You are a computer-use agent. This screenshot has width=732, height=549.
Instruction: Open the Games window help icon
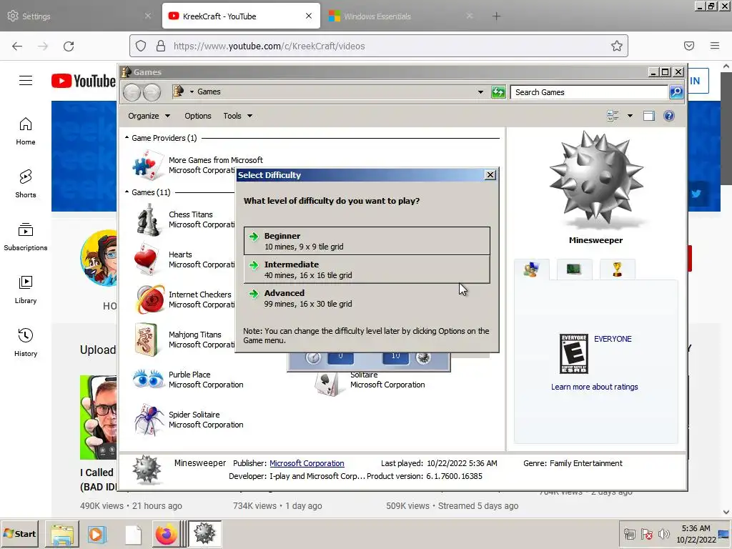669,116
